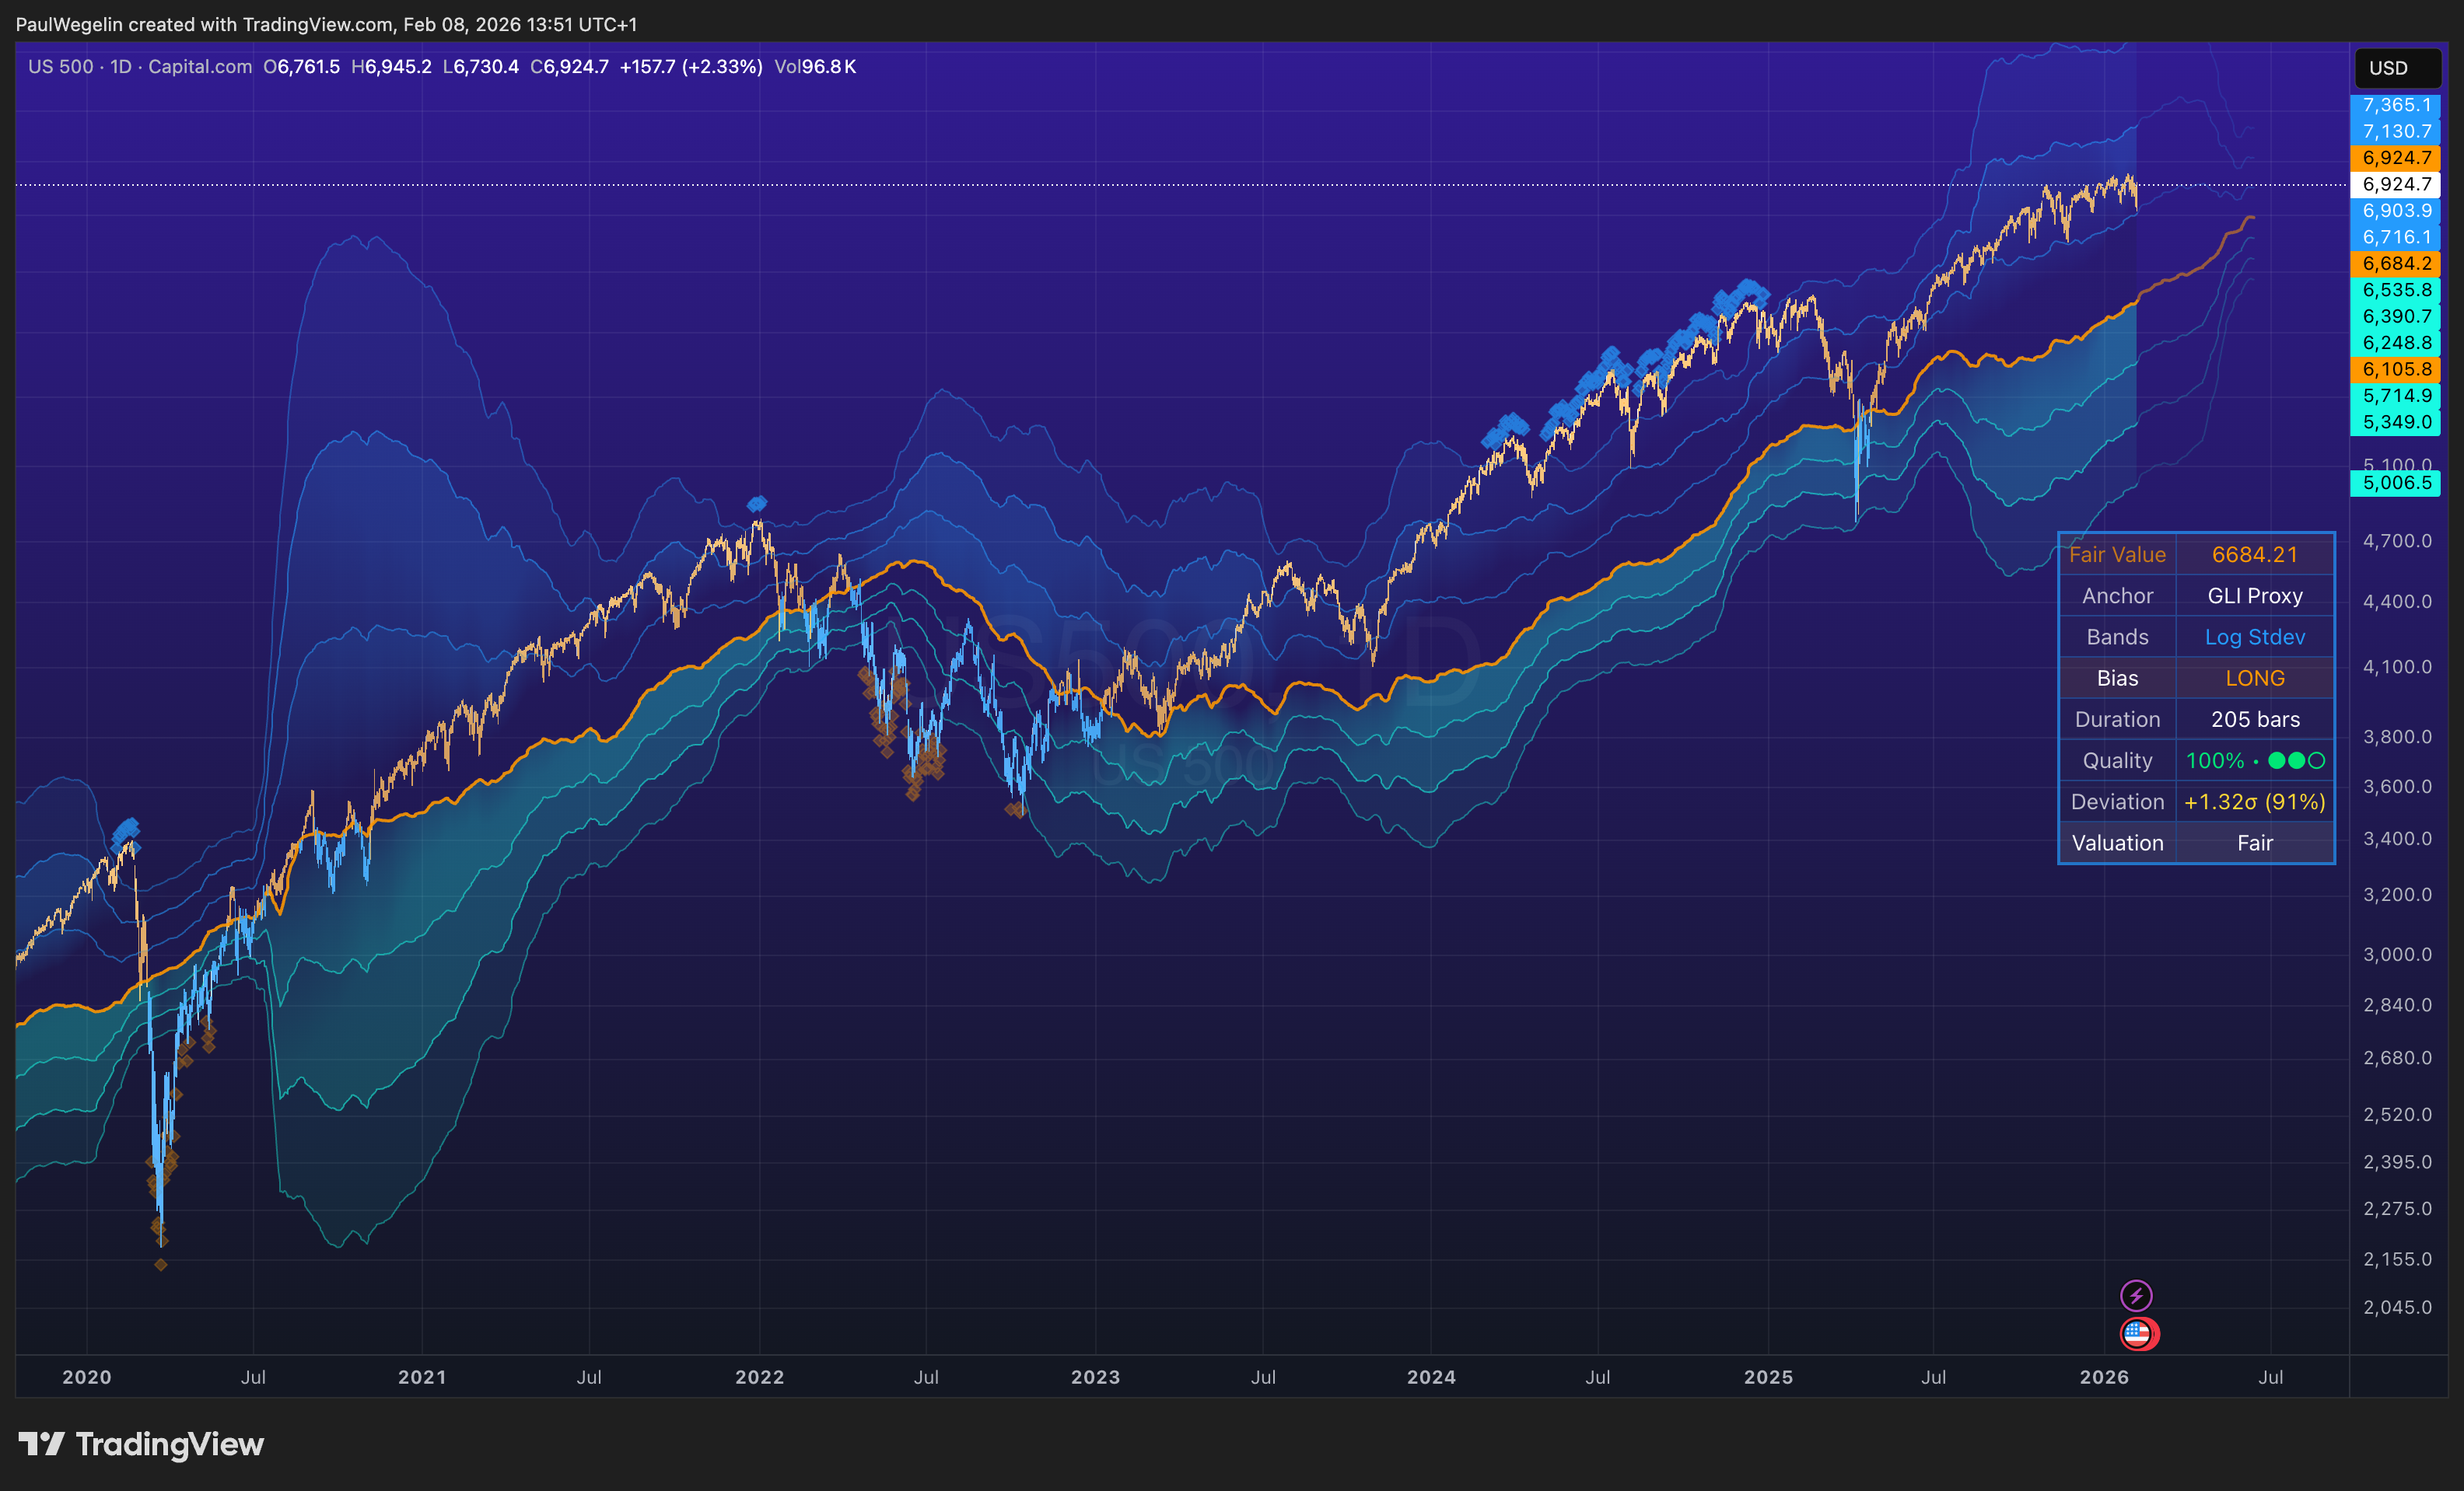The height and width of the screenshot is (1491, 2464).
Task: Click the 6,535.8 cyan price label
Action: coord(2395,290)
